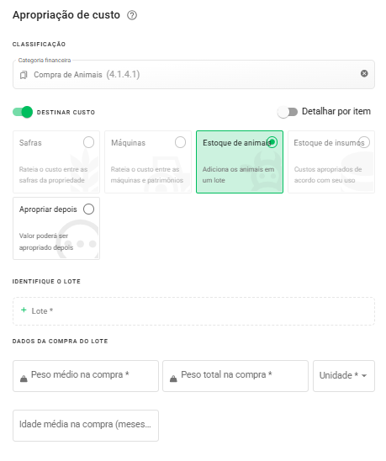Choose the Estoque de animais radio button

[272, 142]
